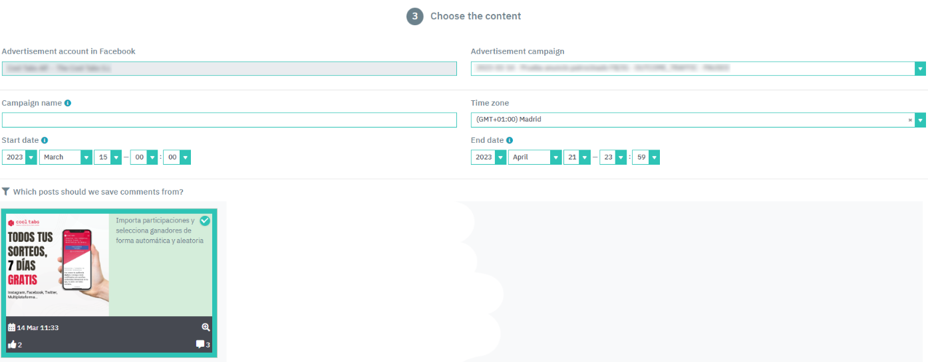
Task: Click the Campaign name input field
Action: (229, 120)
